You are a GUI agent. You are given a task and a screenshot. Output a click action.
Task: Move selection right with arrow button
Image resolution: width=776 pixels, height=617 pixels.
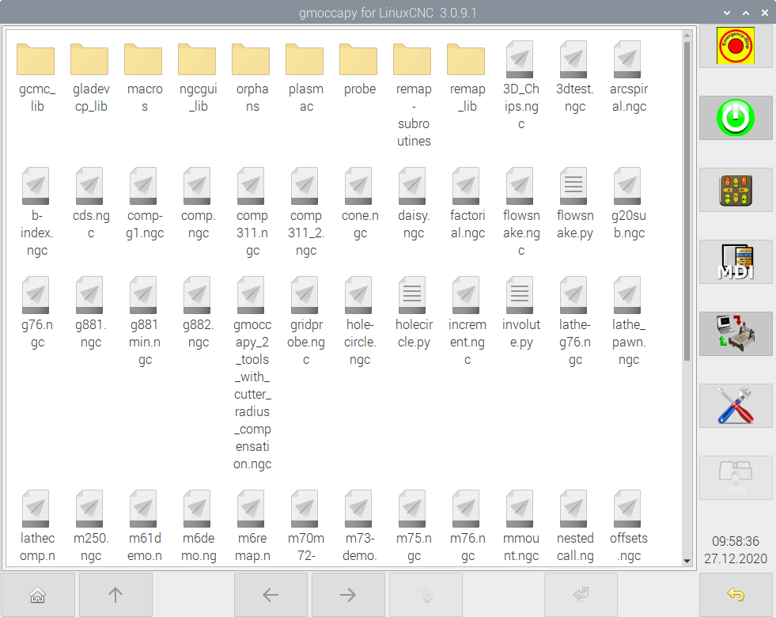(x=348, y=595)
